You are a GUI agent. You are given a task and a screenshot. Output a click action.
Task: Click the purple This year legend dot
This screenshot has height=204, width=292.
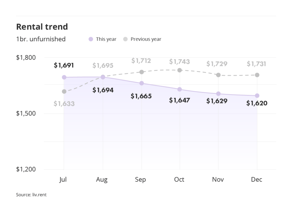[x=91, y=39]
